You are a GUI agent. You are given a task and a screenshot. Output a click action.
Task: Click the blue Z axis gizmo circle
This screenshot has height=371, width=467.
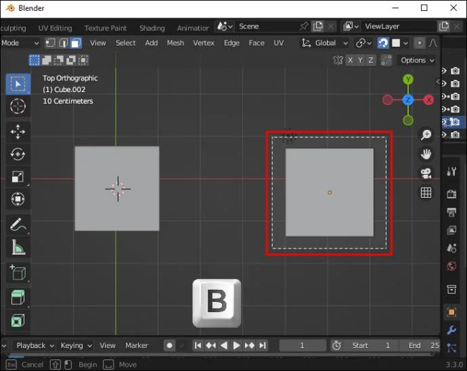click(408, 100)
